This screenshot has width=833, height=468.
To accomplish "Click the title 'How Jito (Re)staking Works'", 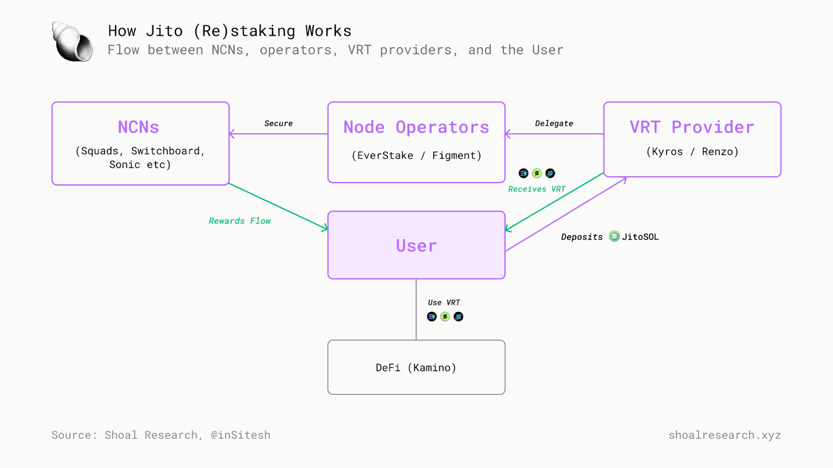I will click(x=230, y=31).
